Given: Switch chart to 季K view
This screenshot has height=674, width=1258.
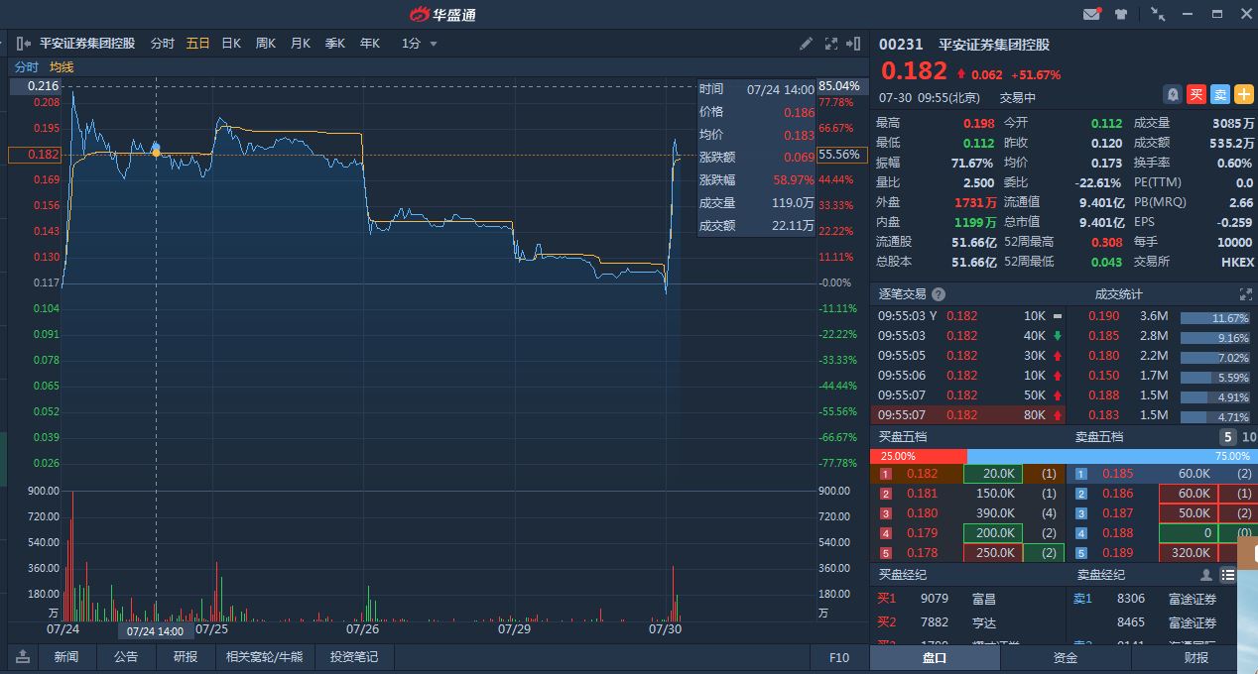Looking at the screenshot, I should [x=334, y=44].
